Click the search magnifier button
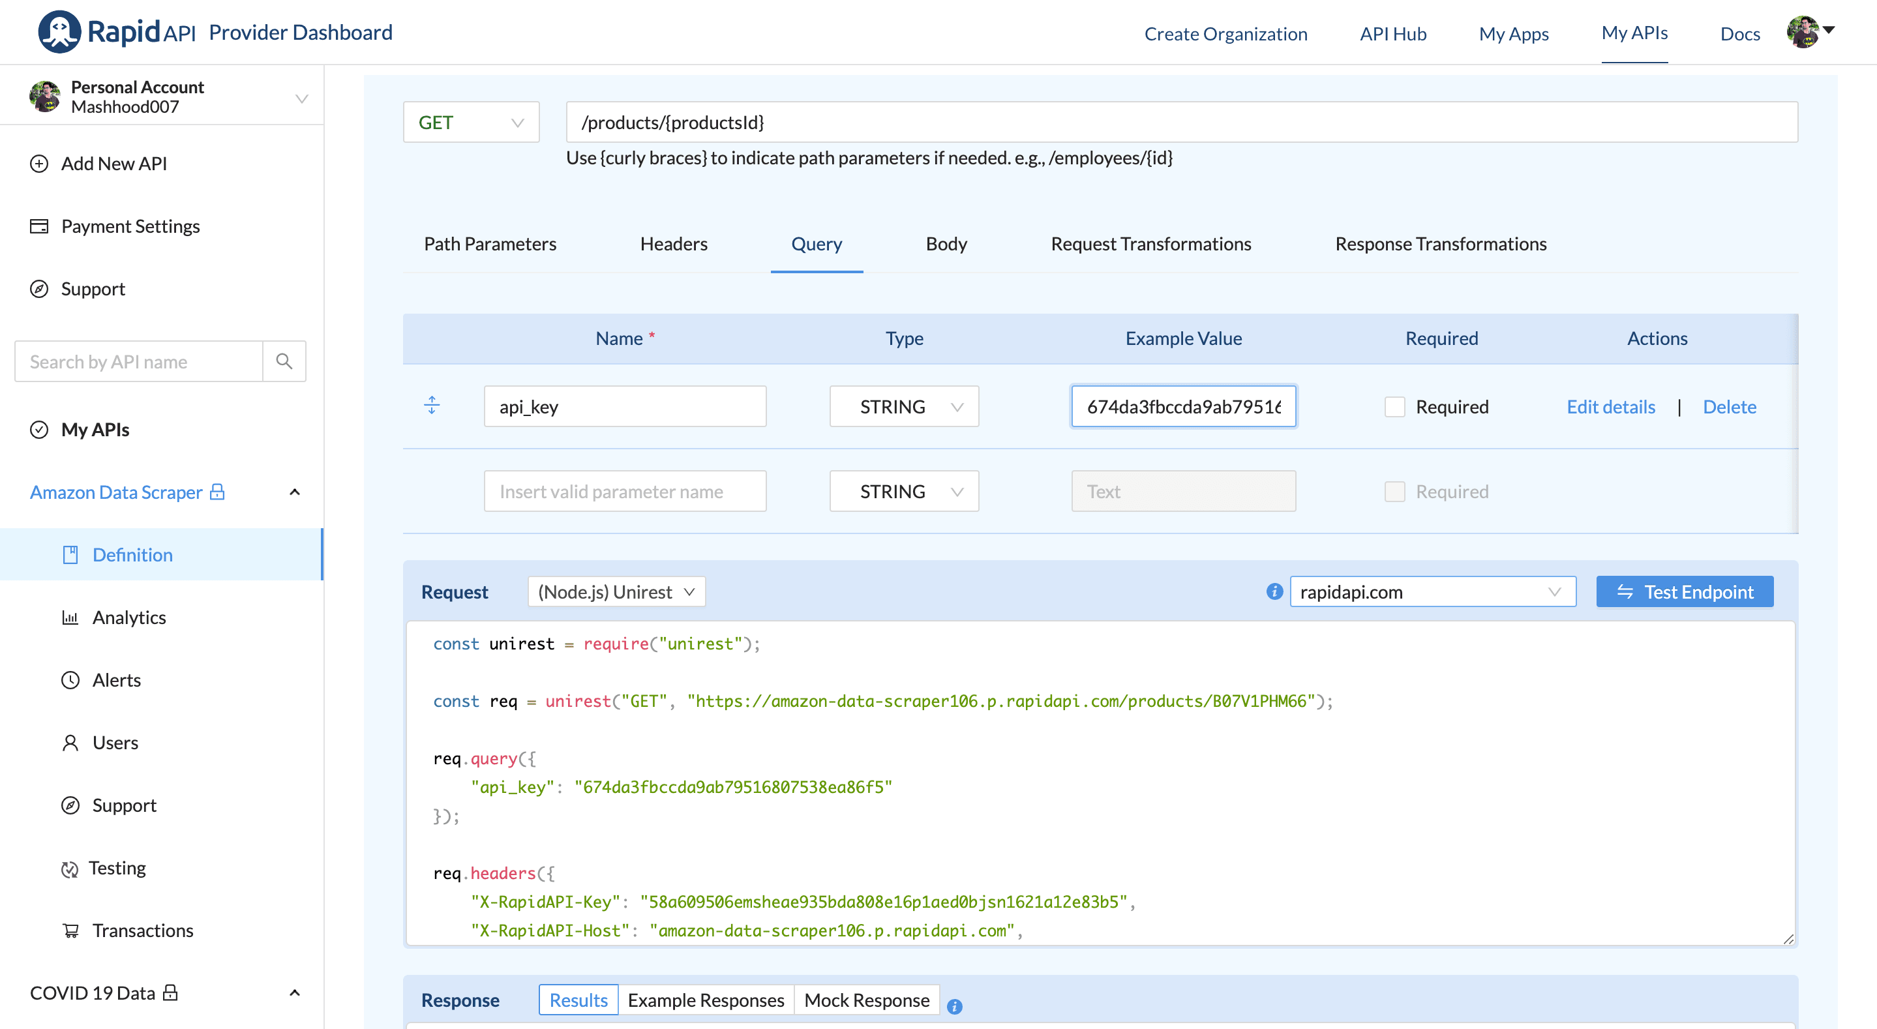This screenshot has height=1029, width=1877. [284, 361]
